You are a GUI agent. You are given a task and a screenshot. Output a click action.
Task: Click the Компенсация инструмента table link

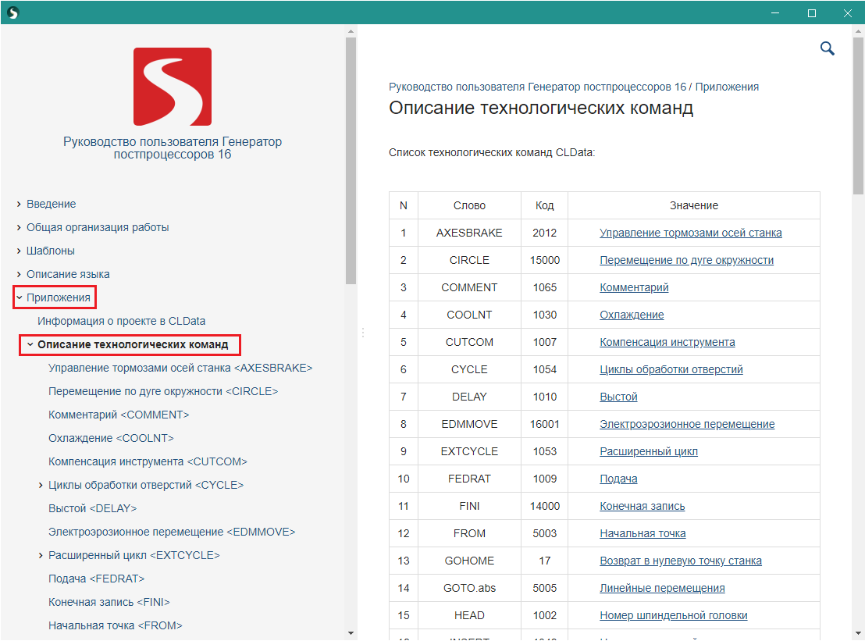(667, 342)
